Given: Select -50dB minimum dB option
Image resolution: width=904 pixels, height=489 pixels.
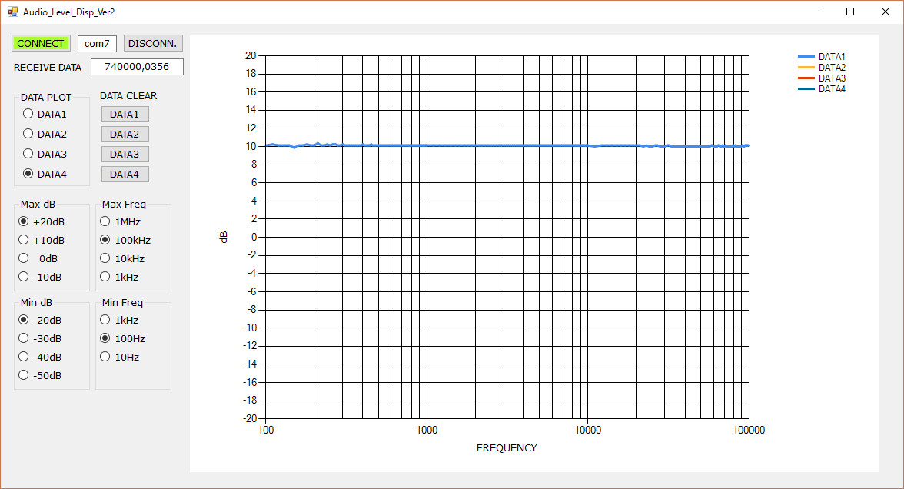Looking at the screenshot, I should tap(24, 375).
